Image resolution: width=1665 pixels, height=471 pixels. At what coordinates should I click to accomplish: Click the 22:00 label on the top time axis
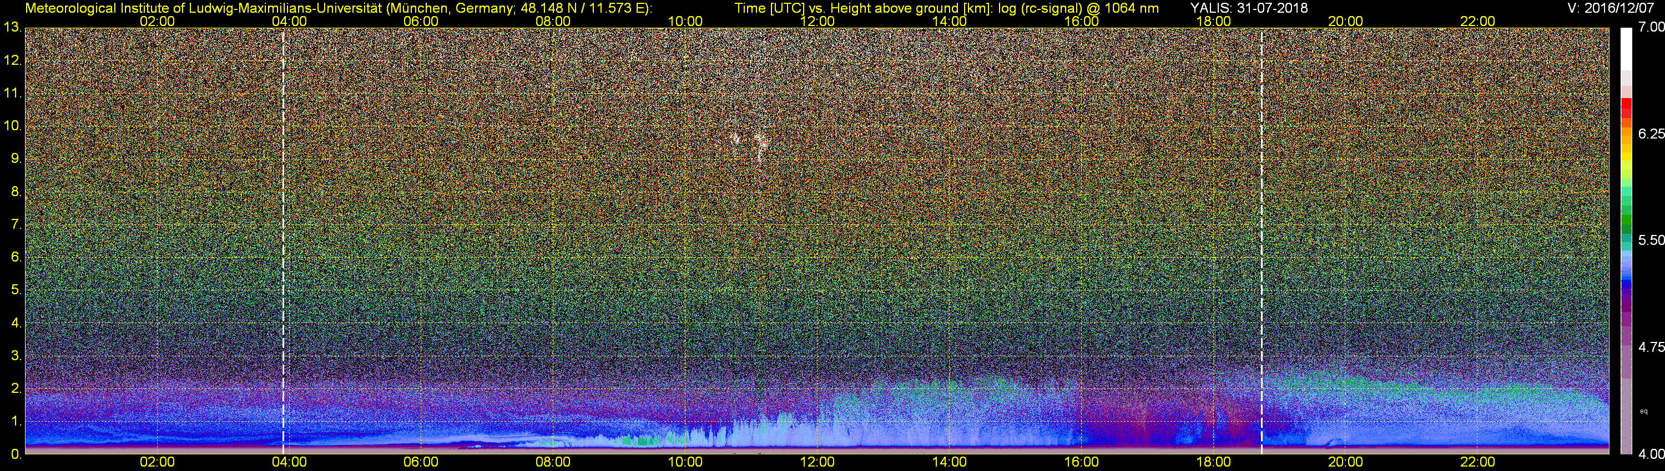pyautogui.click(x=1477, y=21)
